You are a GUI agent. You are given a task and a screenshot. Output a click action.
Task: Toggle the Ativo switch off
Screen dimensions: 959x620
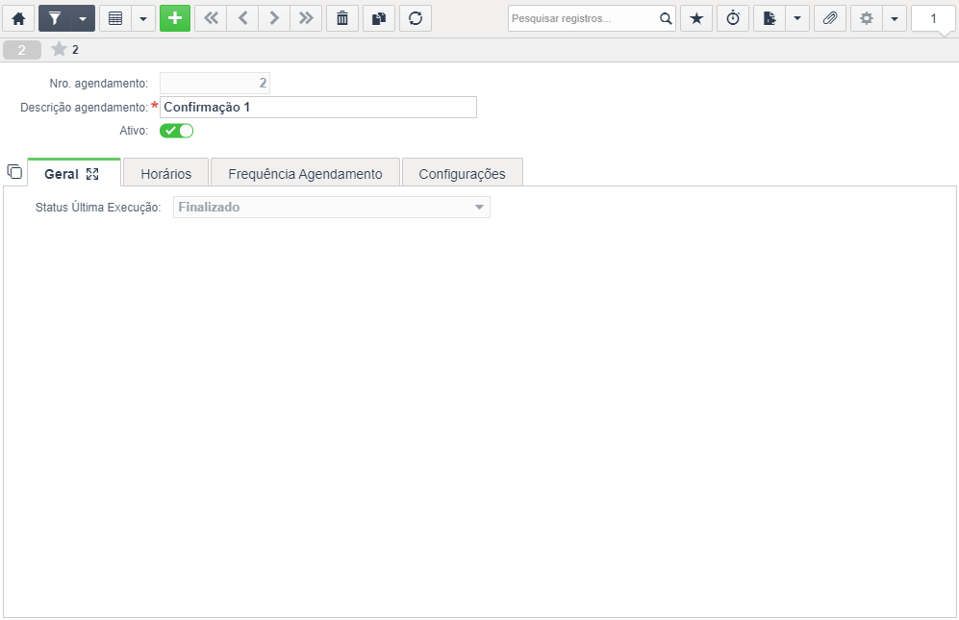(177, 131)
